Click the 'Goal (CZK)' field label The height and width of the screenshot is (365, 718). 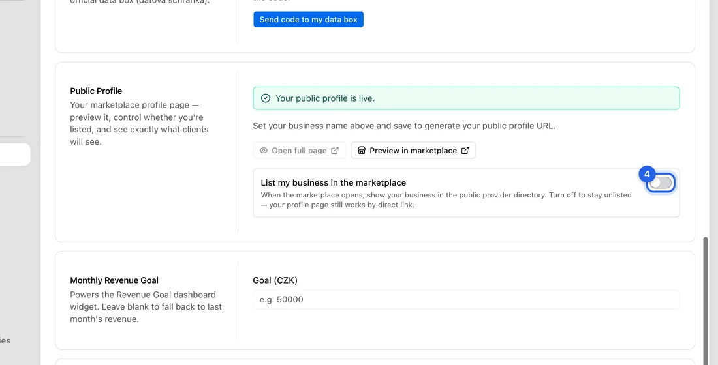275,280
